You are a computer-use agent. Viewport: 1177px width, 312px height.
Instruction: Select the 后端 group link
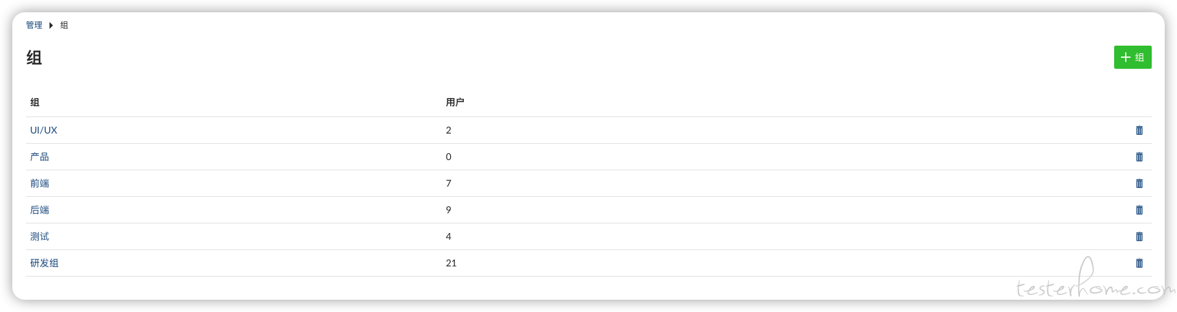pos(40,210)
